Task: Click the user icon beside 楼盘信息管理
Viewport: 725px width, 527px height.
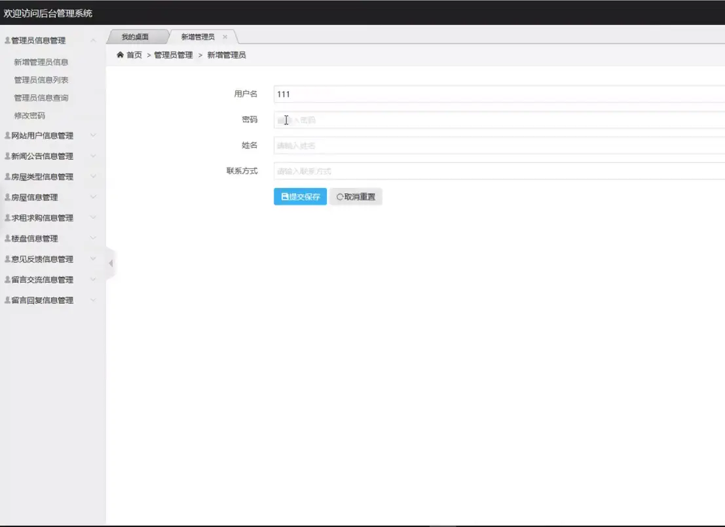Action: 7,238
